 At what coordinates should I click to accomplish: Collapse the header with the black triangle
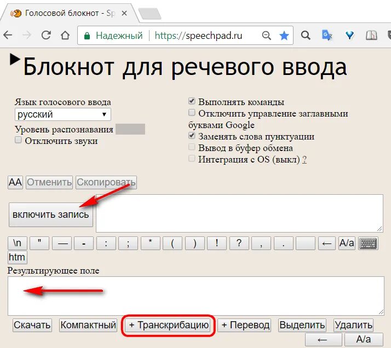click(x=15, y=60)
